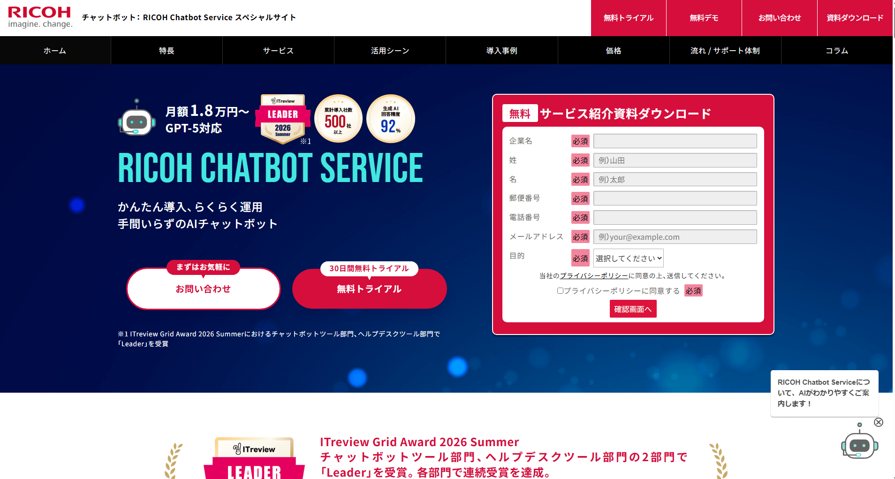The height and width of the screenshot is (479, 895).
Task: Open 流れ / サポート体制 in the navigation
Action: point(725,50)
